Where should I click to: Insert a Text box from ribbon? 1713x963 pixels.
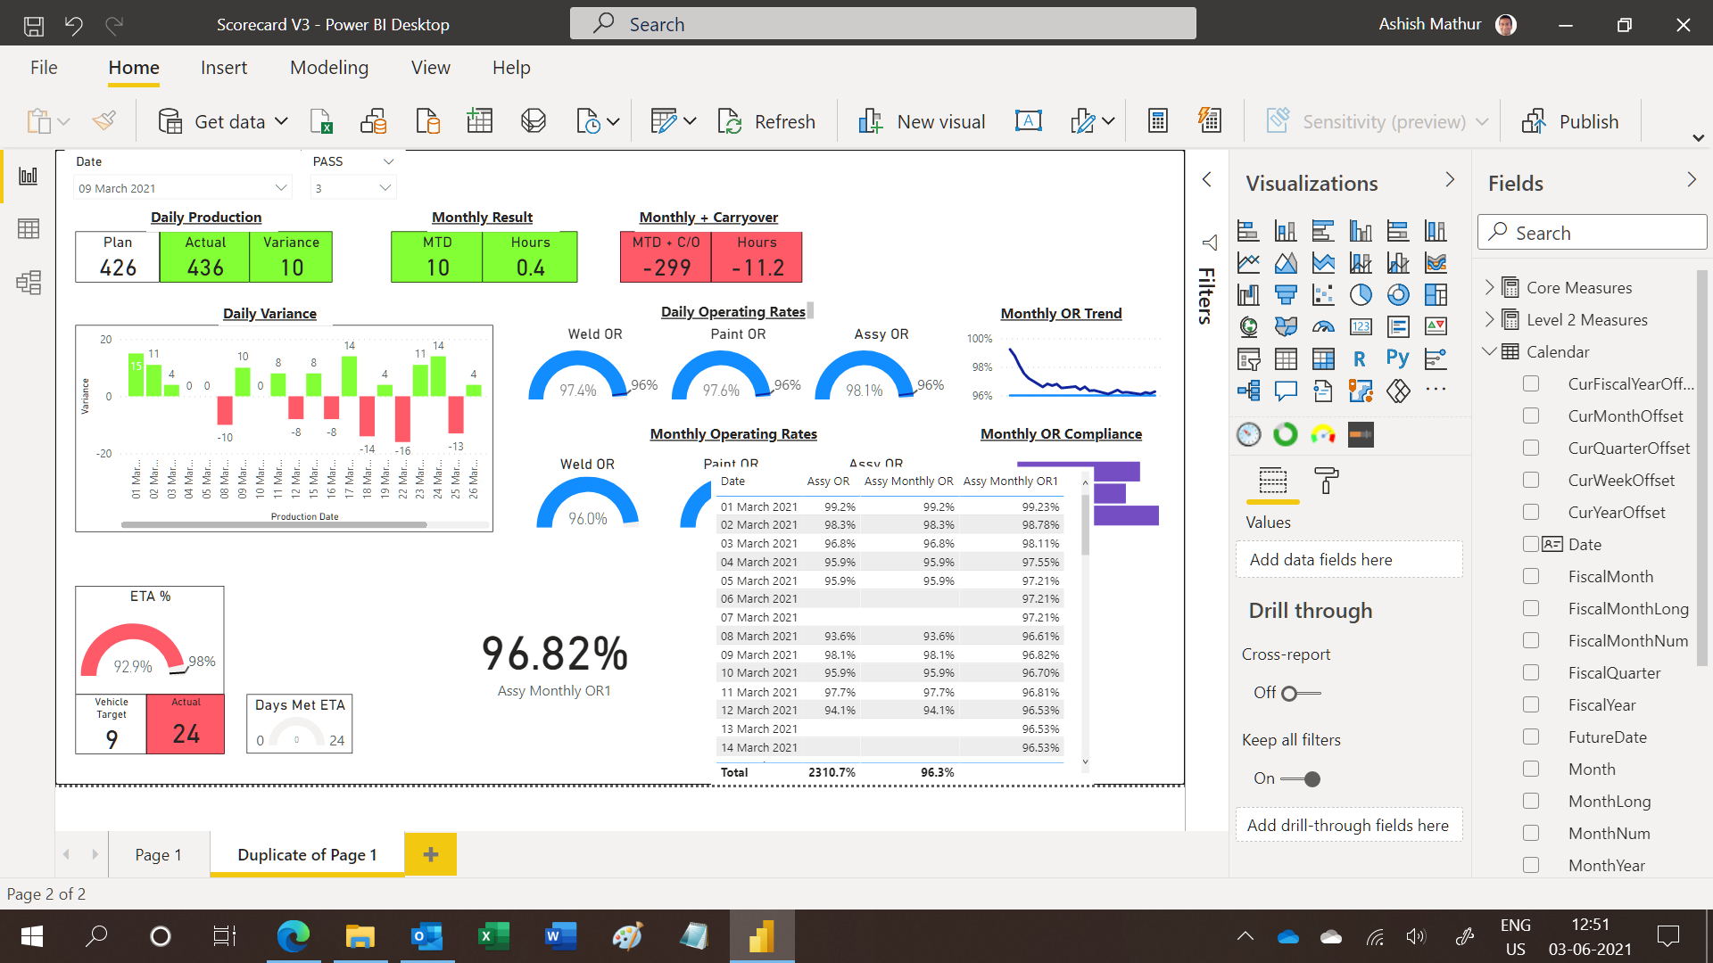click(x=1028, y=121)
